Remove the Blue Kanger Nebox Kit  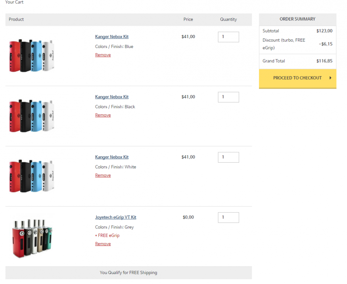(x=103, y=55)
